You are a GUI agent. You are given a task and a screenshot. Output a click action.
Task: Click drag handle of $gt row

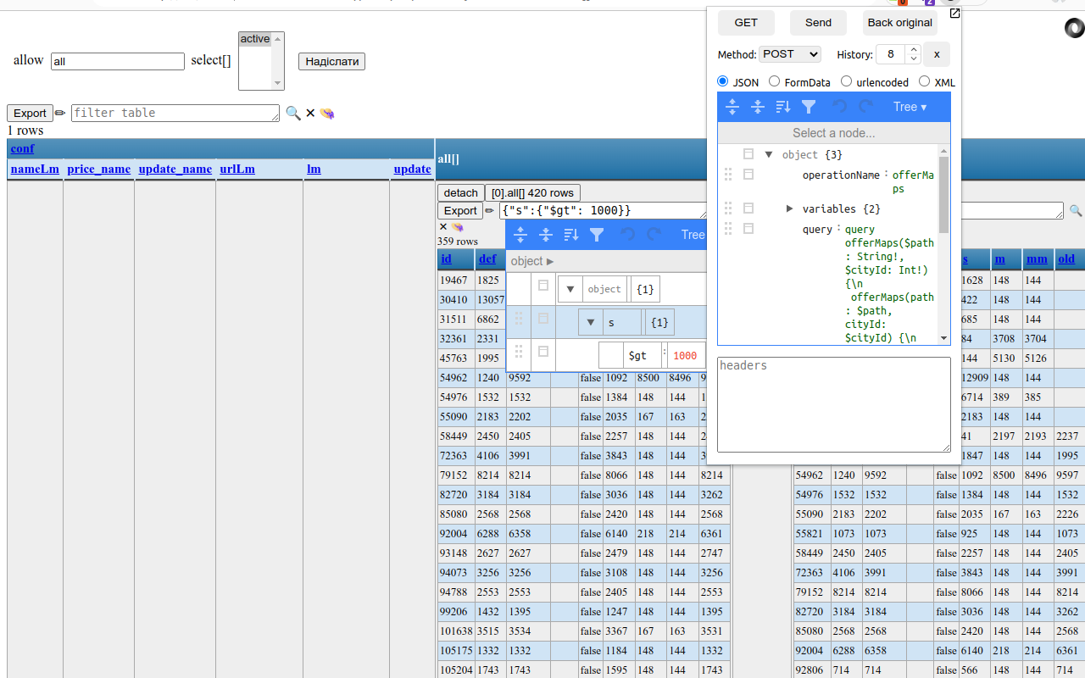click(519, 351)
